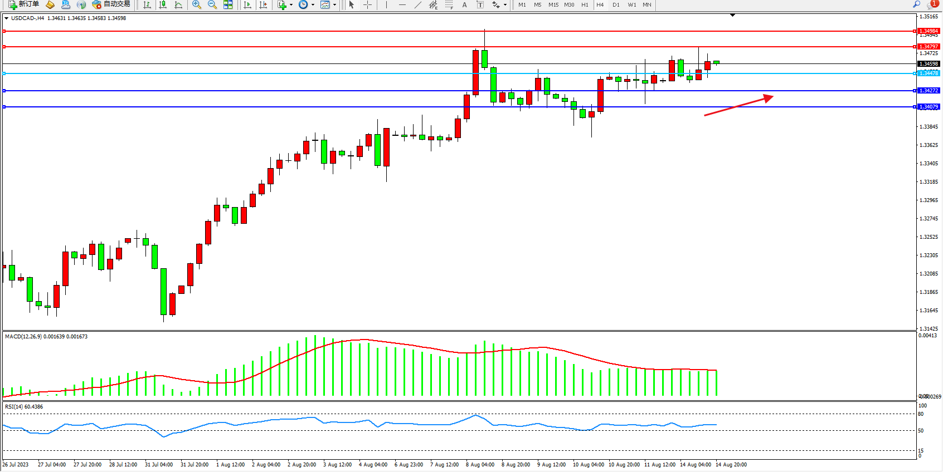Tile chart windows with grid icon
The image size is (943, 472).
[228, 4]
